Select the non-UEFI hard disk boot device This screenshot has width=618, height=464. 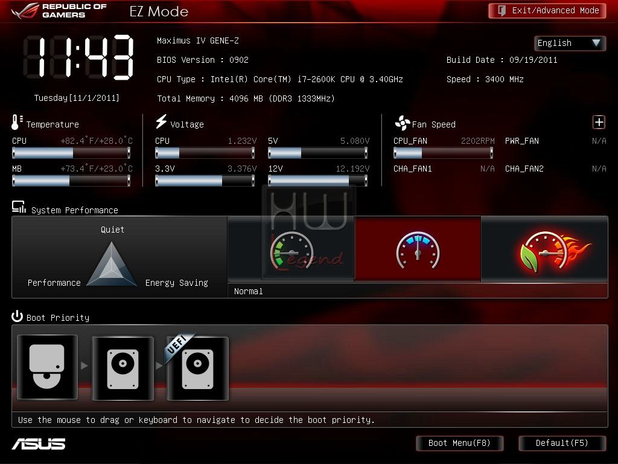click(x=123, y=368)
